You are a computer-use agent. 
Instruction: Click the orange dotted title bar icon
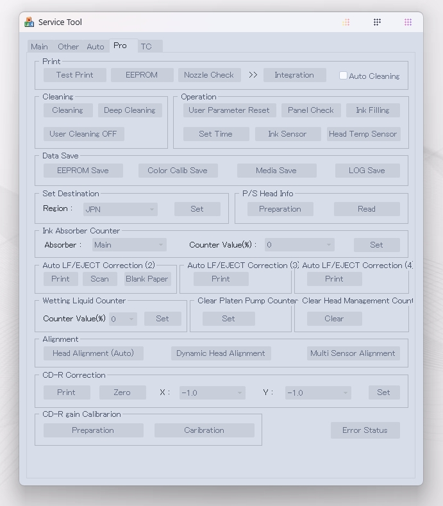[x=346, y=22]
